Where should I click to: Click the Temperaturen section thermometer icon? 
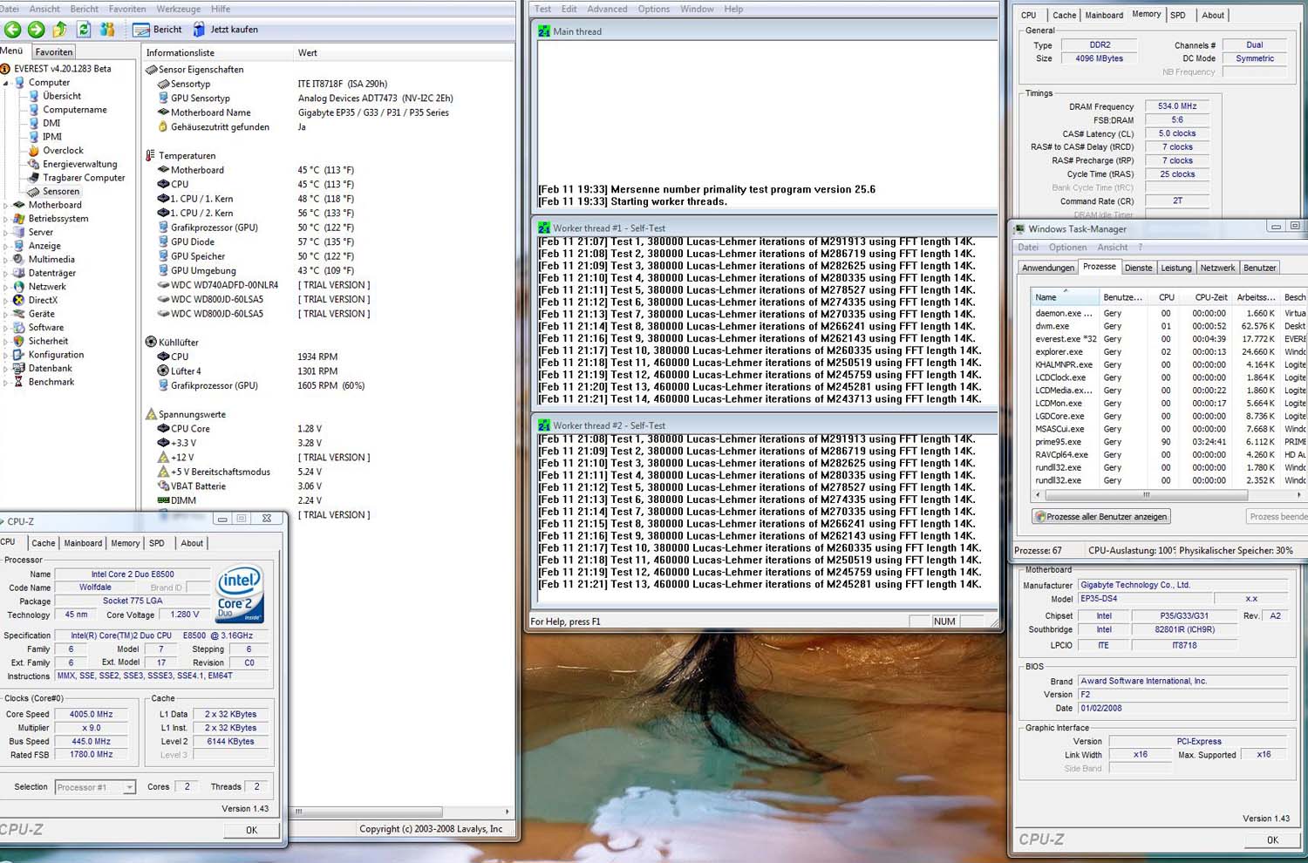click(150, 155)
